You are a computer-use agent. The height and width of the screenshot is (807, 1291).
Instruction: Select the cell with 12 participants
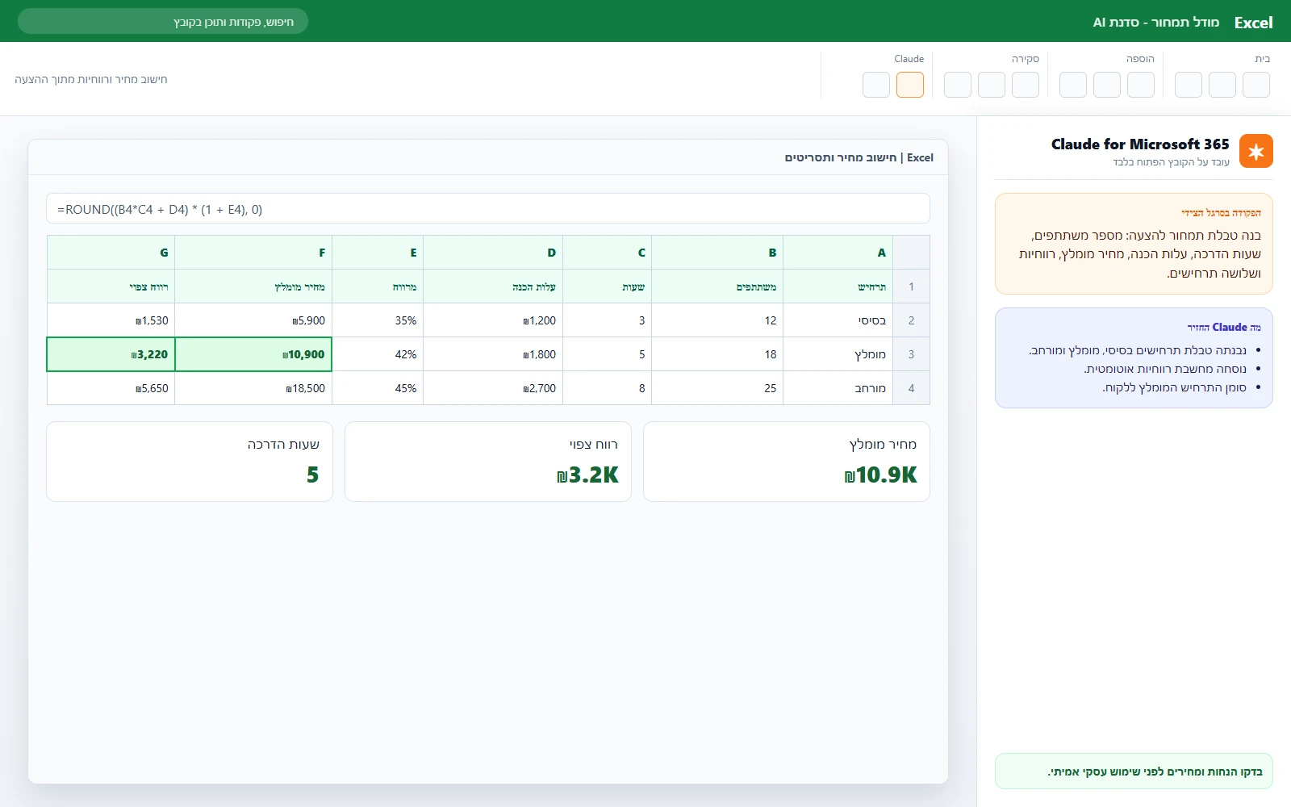[717, 320]
